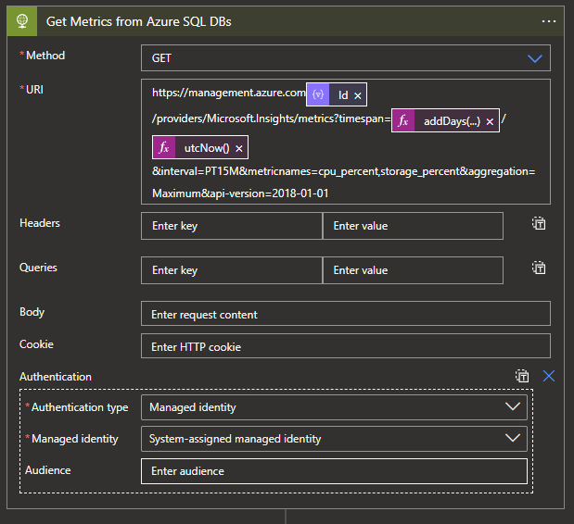The image size is (574, 524).
Task: Click the https://management.azure.com URI text
Action: [228, 93]
